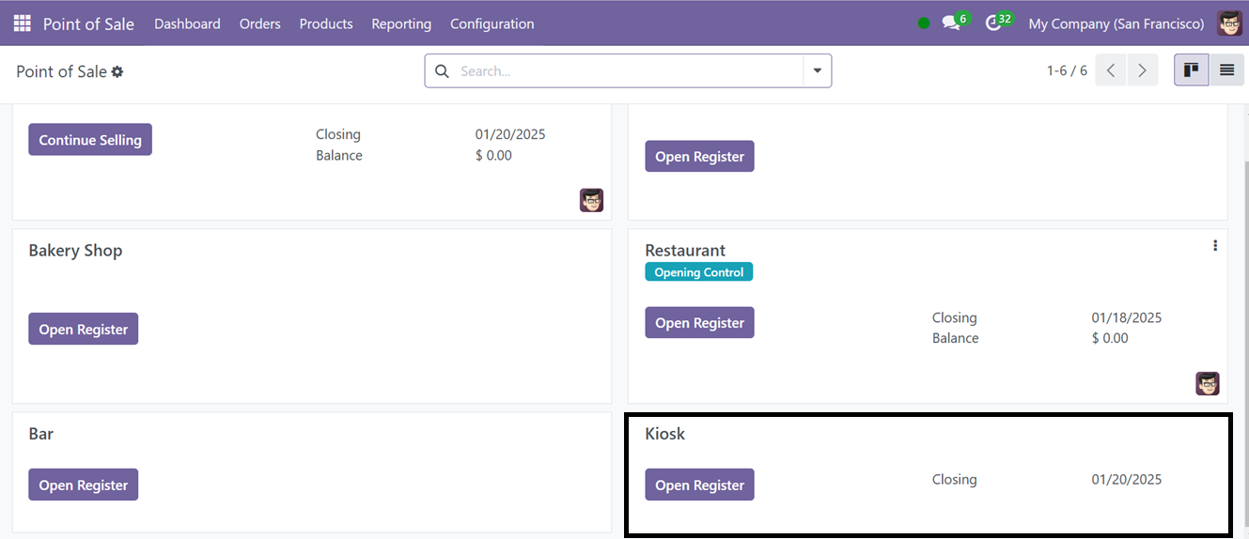Switch to Kanban view
Image resolution: width=1249 pixels, height=539 pixels.
tap(1192, 70)
